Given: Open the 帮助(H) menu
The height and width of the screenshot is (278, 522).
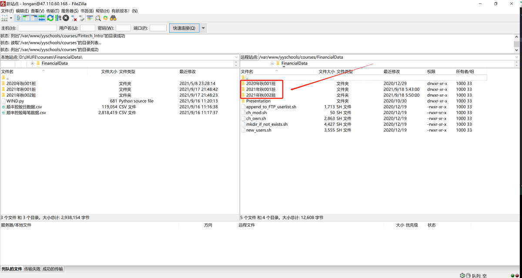Looking at the screenshot, I should 103,10.
